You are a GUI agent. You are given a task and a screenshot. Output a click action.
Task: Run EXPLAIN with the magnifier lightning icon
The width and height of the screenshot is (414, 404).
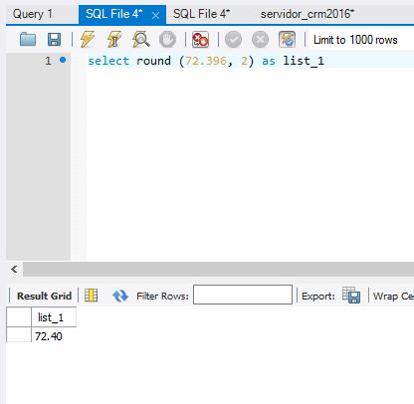point(141,40)
